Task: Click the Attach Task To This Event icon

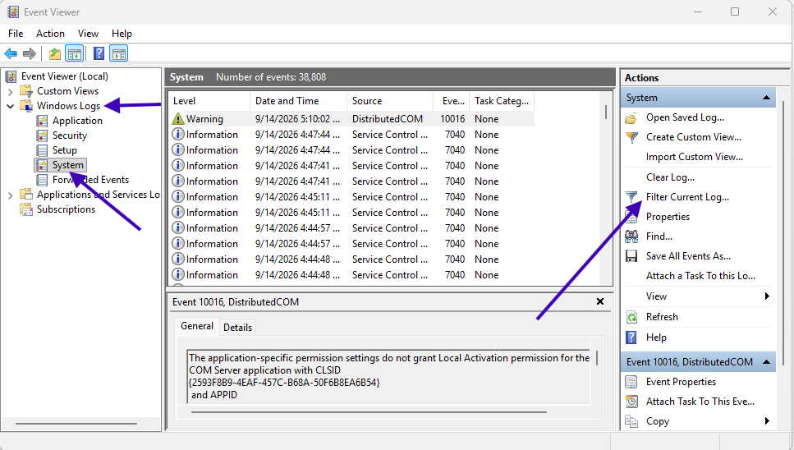Action: [631, 402]
